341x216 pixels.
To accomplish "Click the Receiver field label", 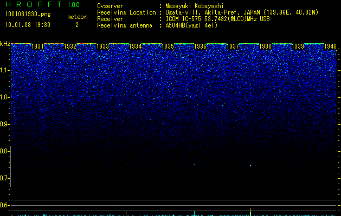I will coord(110,19).
